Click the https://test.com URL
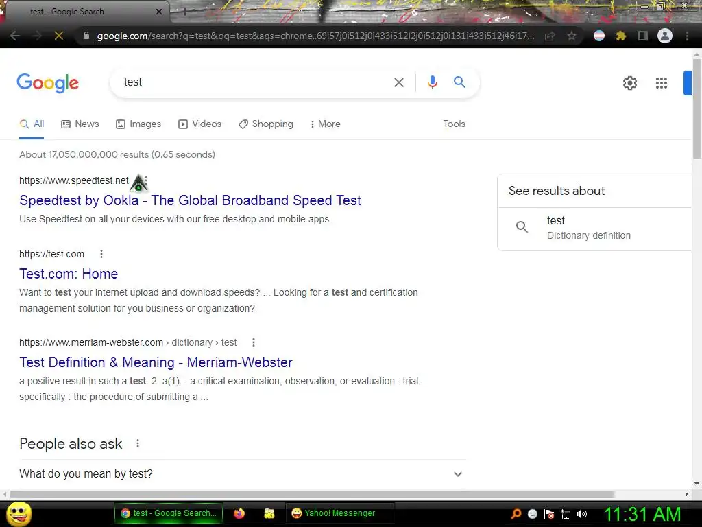 point(51,254)
